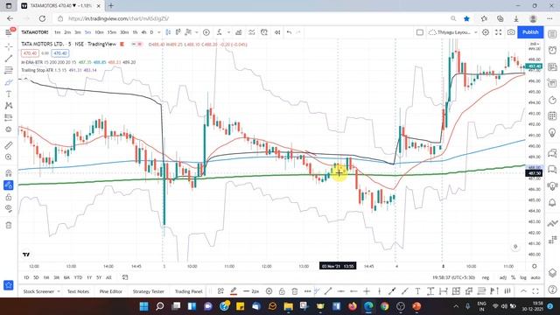Start bar replay mode
Screen dimensions: 560x315
[x=277, y=32]
